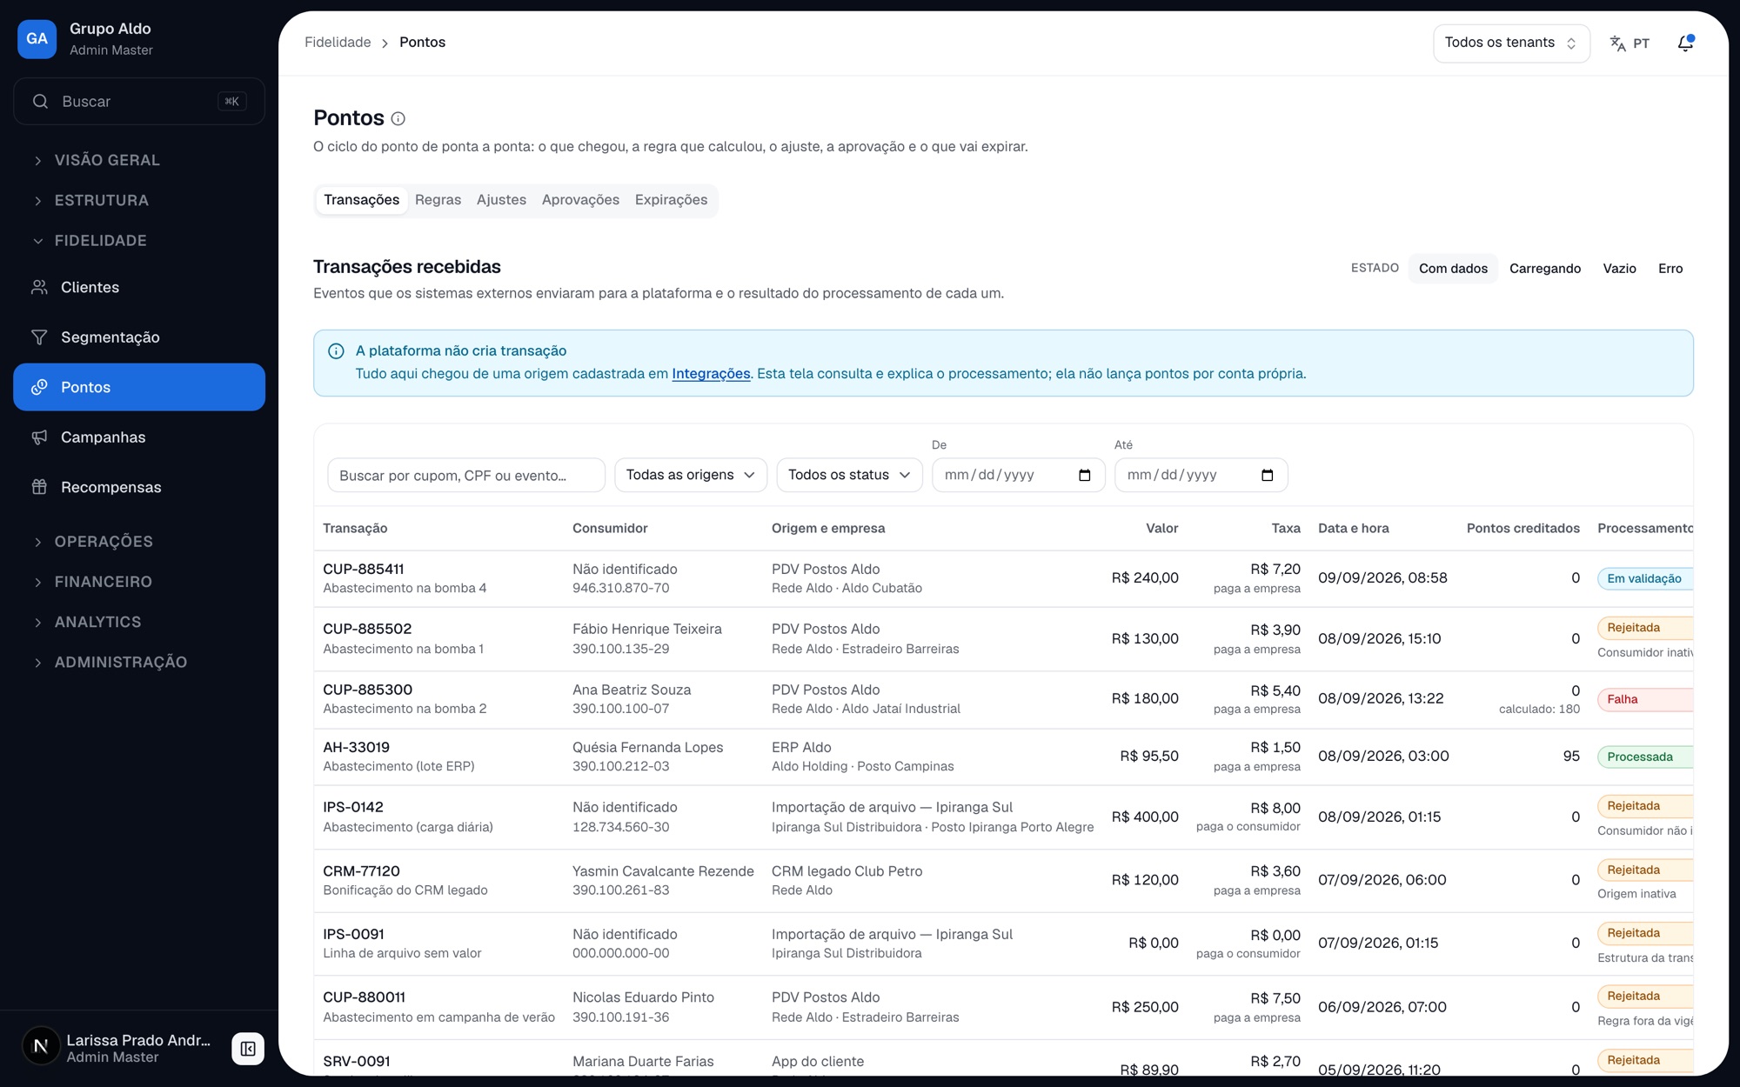The height and width of the screenshot is (1087, 1740).
Task: Switch to the Expirações tab
Action: pos(671,200)
